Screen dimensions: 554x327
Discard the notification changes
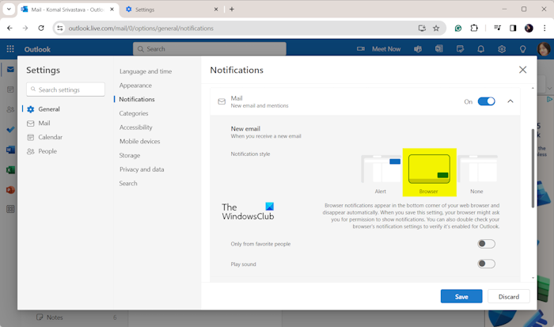[x=509, y=297]
